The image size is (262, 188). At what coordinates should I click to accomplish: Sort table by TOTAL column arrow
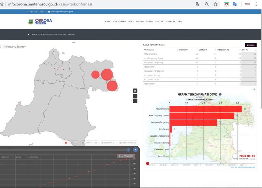255,50
